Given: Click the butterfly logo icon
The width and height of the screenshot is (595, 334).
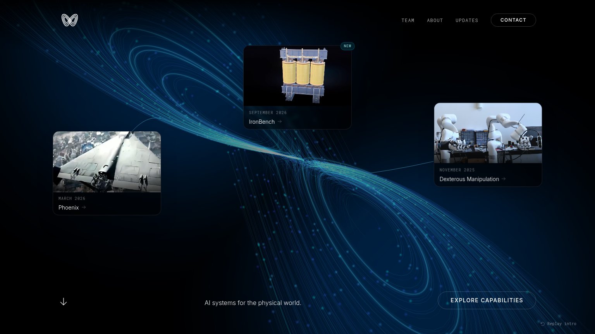Looking at the screenshot, I should pyautogui.click(x=70, y=20).
